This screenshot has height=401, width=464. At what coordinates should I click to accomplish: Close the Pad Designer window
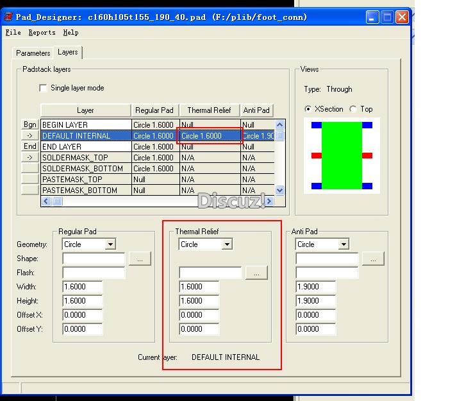pyautogui.click(x=402, y=17)
